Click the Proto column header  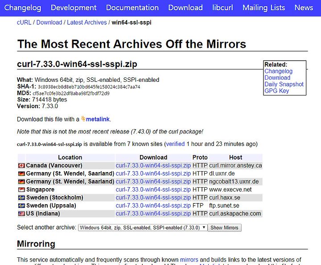[200, 157]
